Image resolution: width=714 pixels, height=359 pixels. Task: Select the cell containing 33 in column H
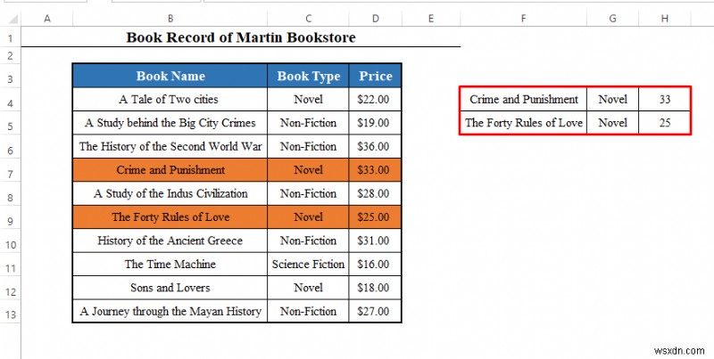(x=665, y=100)
